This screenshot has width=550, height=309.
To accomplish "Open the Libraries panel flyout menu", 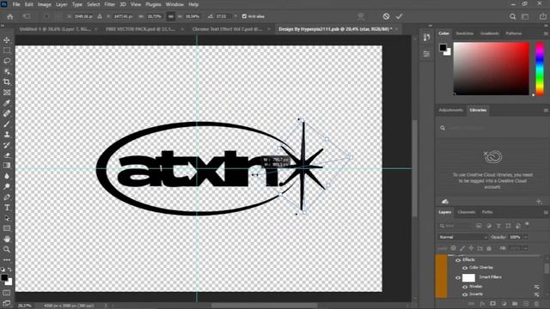I will point(546,111).
